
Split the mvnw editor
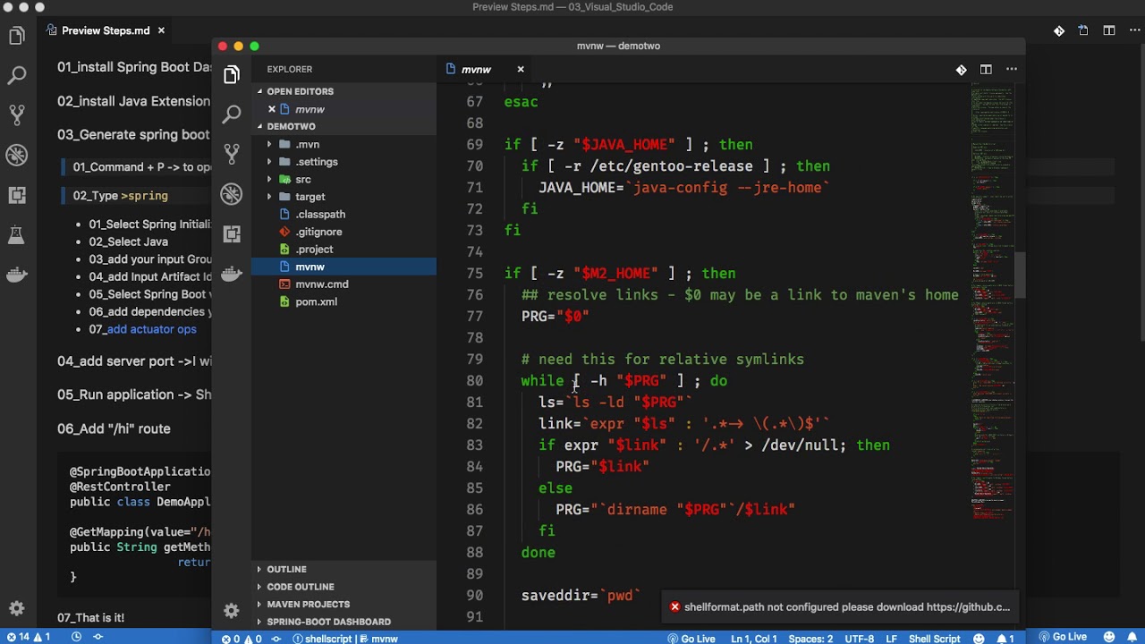coord(986,70)
